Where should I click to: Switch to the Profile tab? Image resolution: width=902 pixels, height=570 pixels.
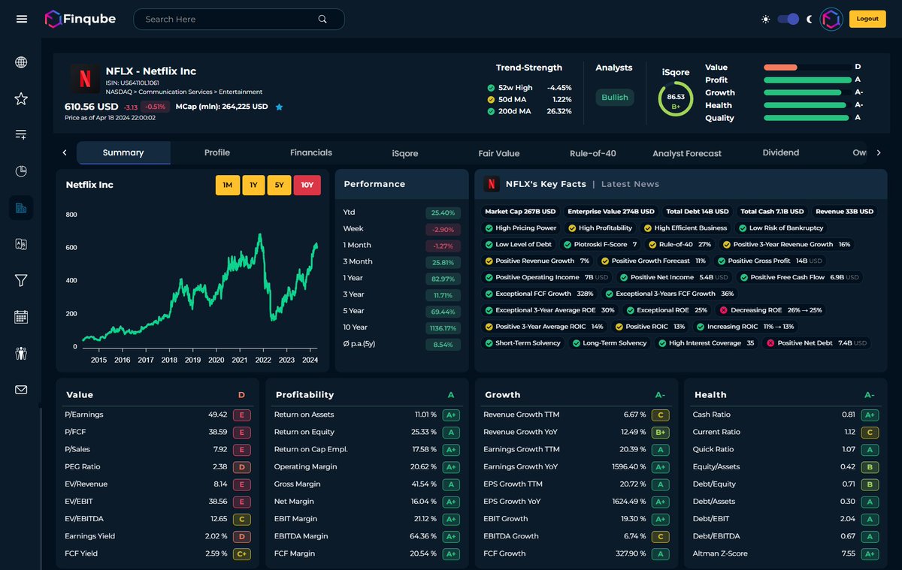(217, 152)
